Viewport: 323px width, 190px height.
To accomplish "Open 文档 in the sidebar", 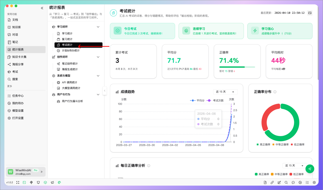I will coord(26,20).
